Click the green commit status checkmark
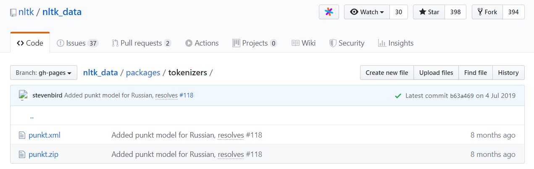The width and height of the screenshot is (534, 169). point(398,96)
